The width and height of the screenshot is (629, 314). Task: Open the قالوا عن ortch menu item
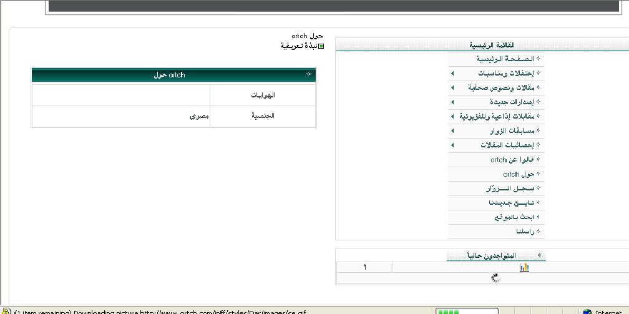(x=512, y=160)
